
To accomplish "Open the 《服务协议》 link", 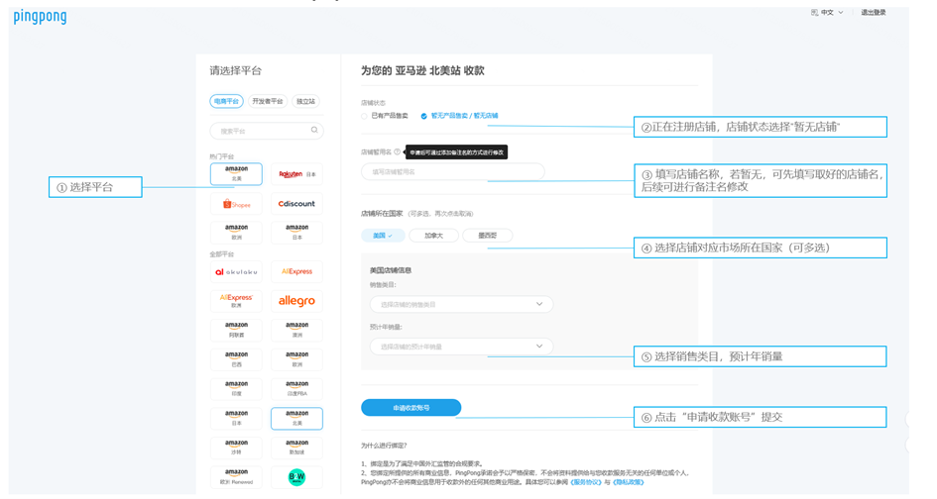I will click(586, 482).
